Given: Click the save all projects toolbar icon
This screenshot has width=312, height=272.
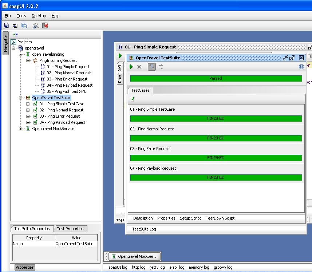Looking at the screenshot, I should click(24, 25).
